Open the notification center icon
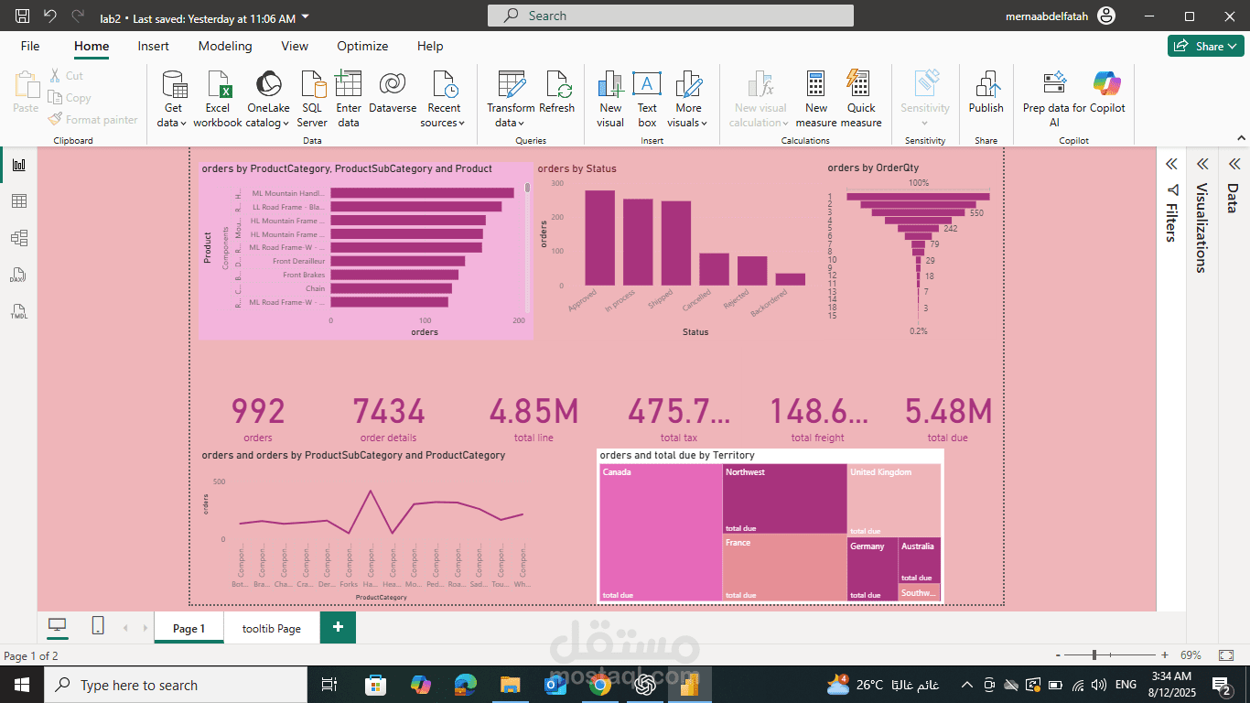The image size is (1250, 703). [x=1223, y=685]
